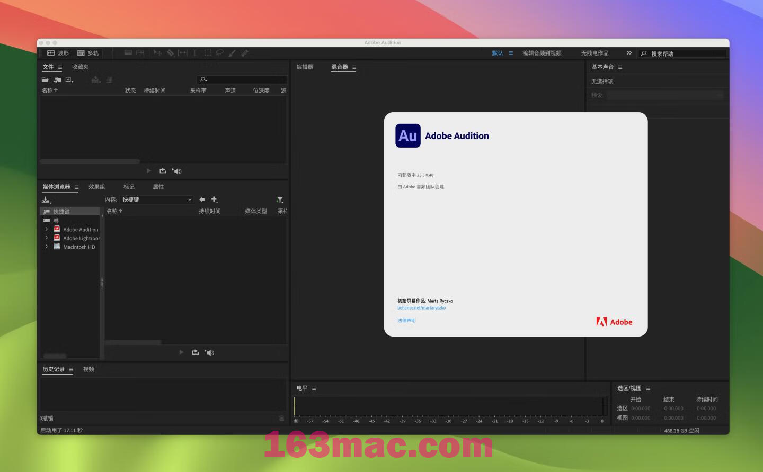This screenshot has width=763, height=472.
Task: Expand the Adobe Audition volume
Action: pos(47,229)
